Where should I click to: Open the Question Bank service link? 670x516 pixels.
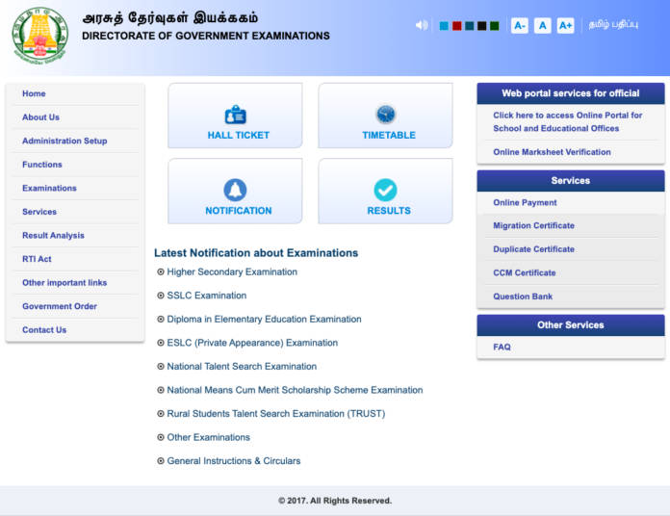(x=523, y=297)
